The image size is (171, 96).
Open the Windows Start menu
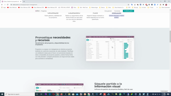coord(2,94)
